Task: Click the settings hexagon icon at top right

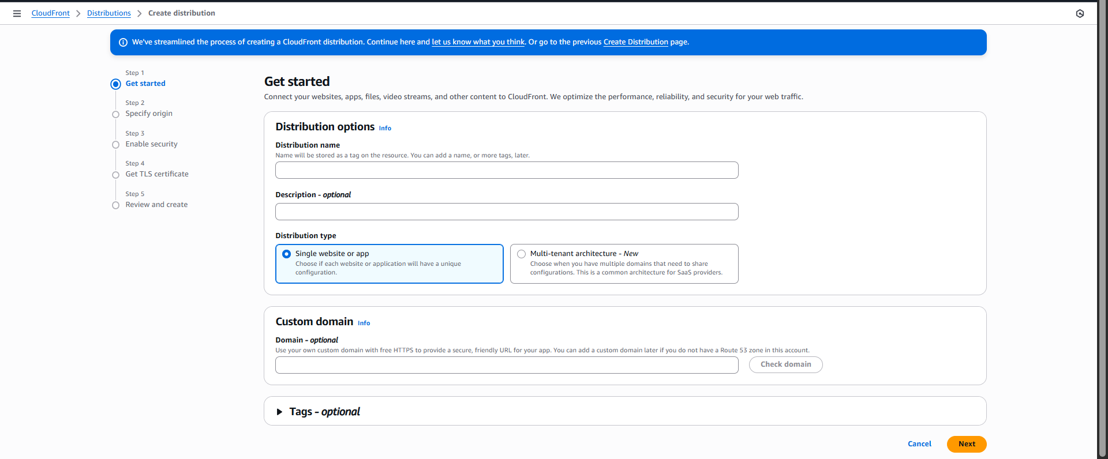Action: coord(1080,13)
